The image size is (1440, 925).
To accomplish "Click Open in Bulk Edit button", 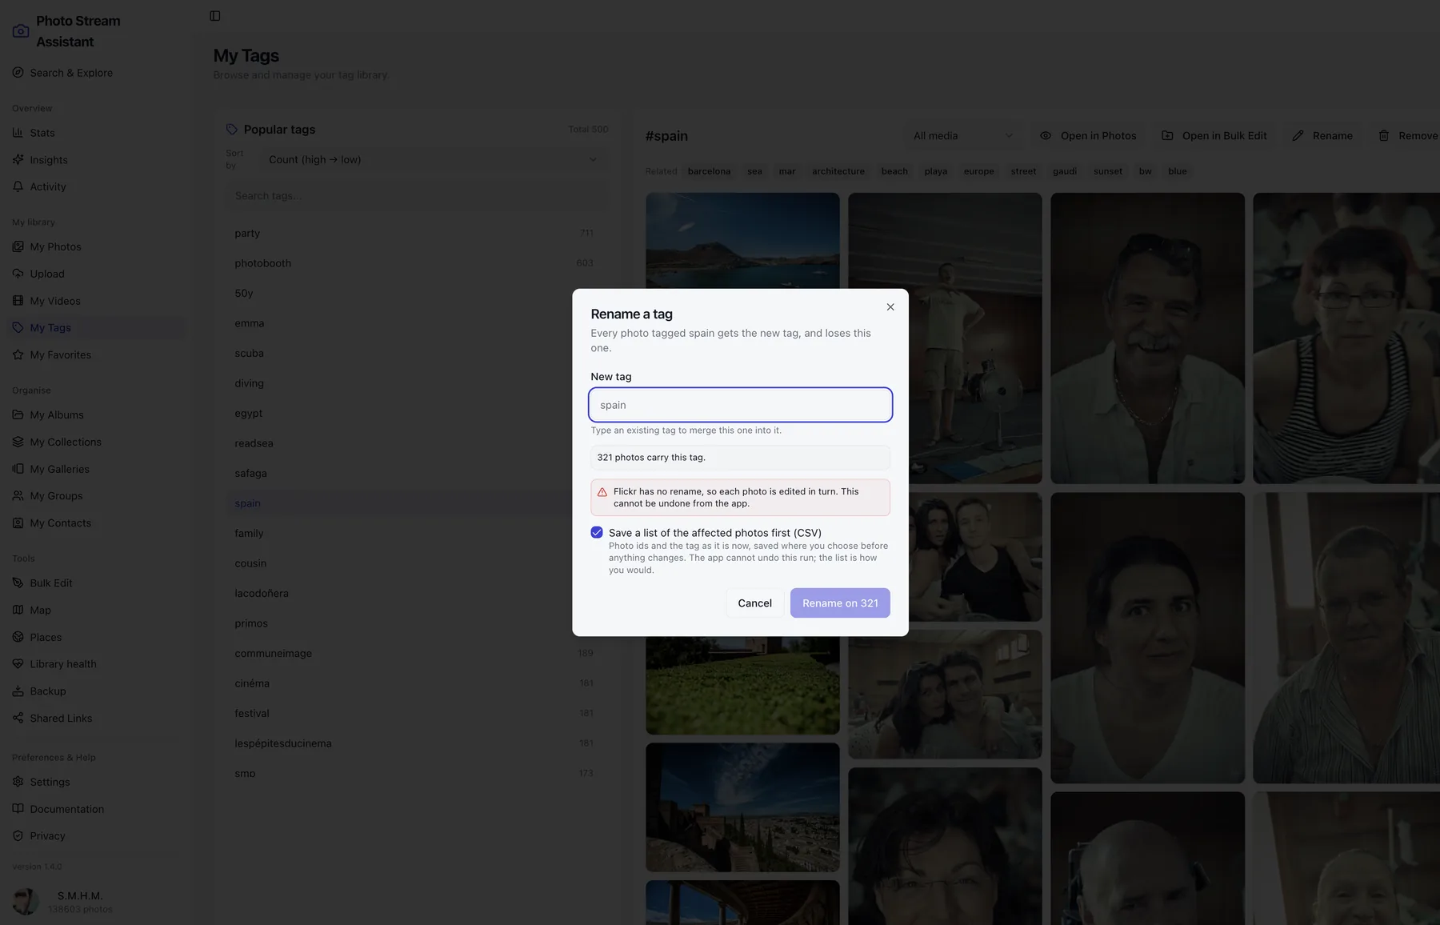I will coord(1214,136).
